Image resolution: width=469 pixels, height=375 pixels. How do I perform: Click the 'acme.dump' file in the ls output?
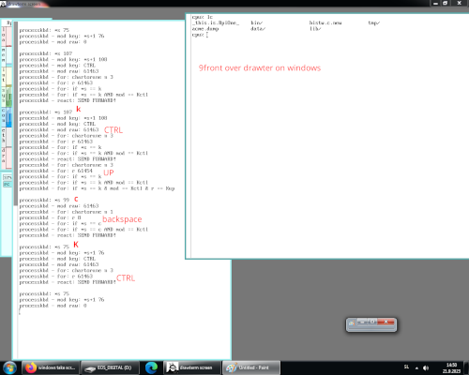click(205, 29)
